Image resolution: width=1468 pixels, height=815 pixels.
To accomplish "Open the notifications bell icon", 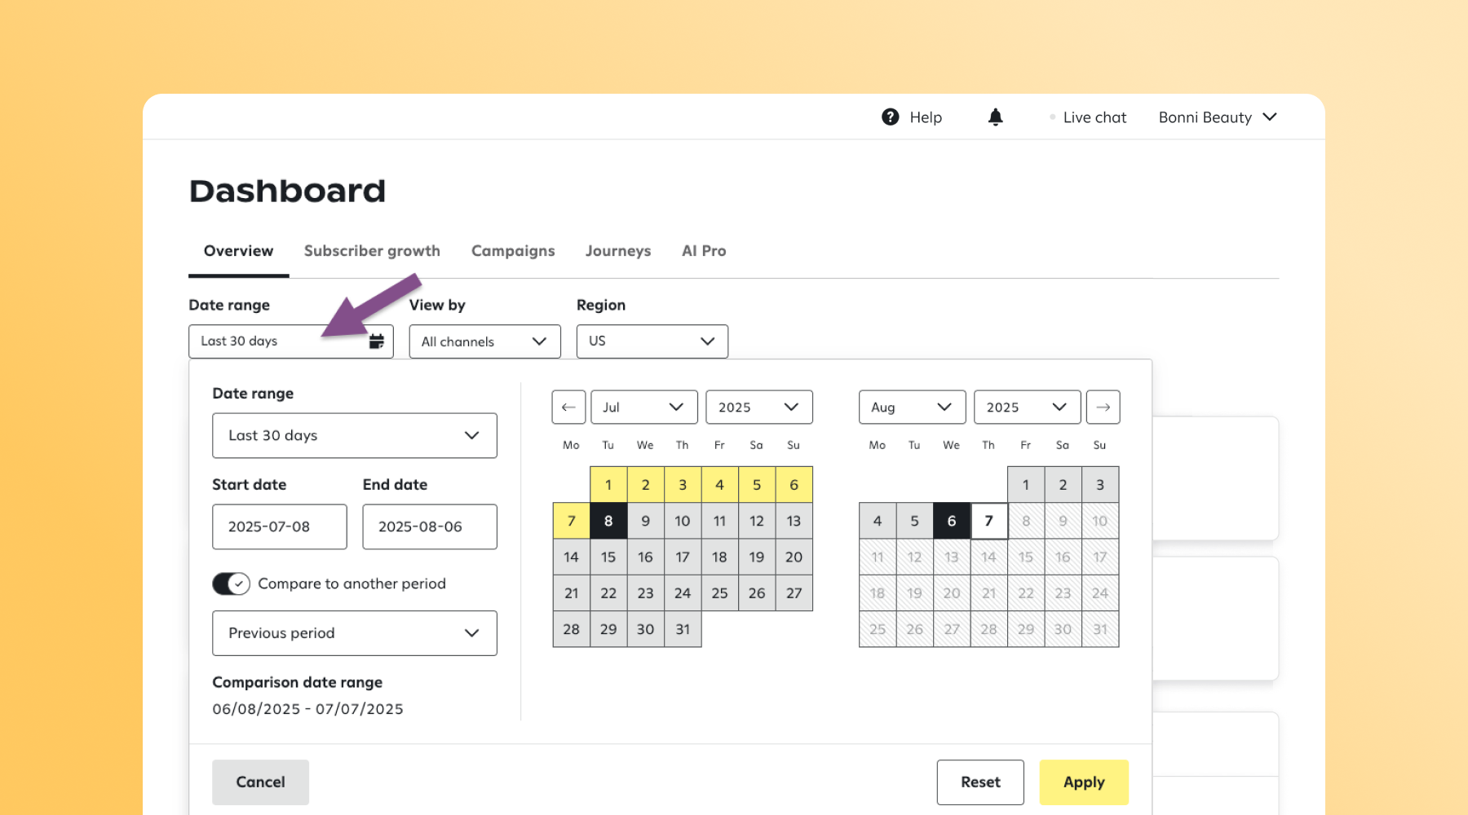I will [x=995, y=117].
